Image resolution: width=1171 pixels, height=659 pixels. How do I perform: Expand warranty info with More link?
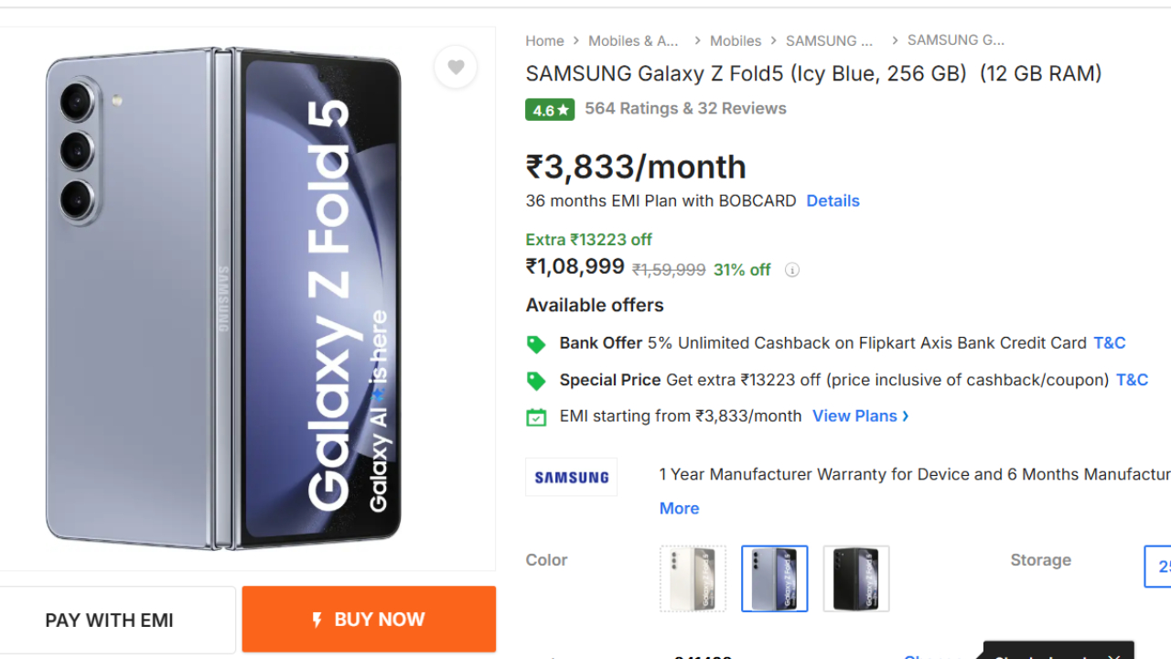(679, 509)
